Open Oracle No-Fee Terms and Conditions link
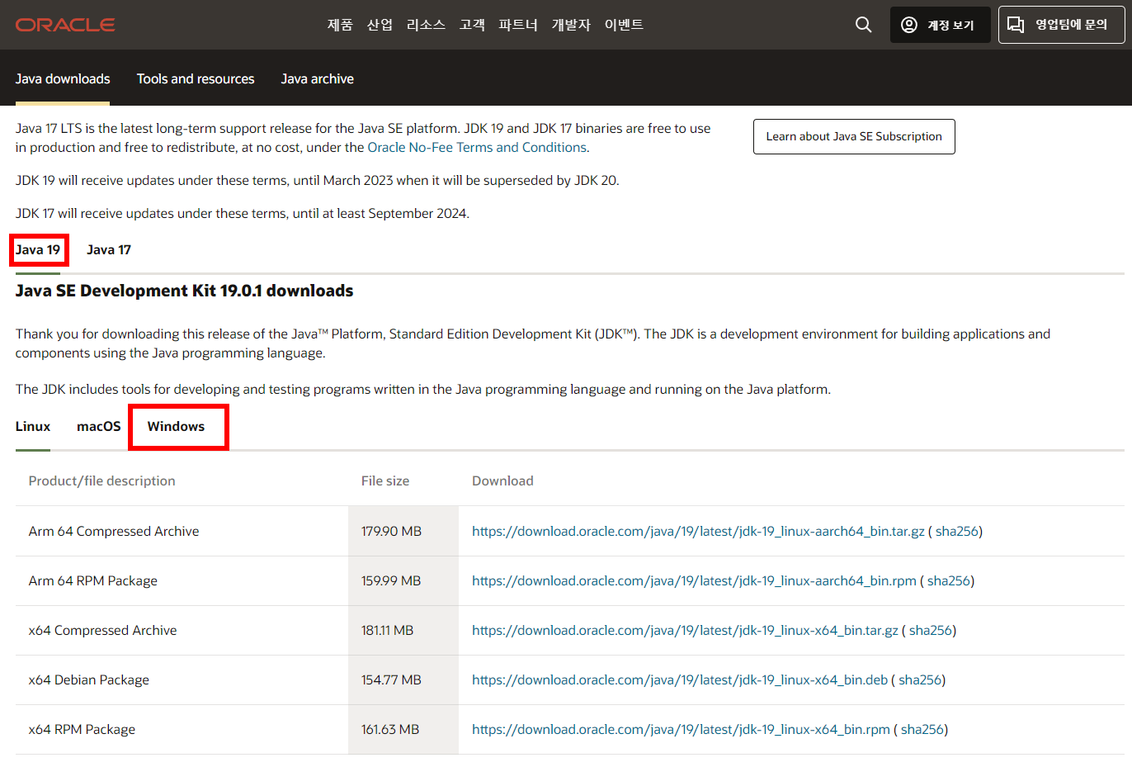The image size is (1132, 767). point(477,147)
